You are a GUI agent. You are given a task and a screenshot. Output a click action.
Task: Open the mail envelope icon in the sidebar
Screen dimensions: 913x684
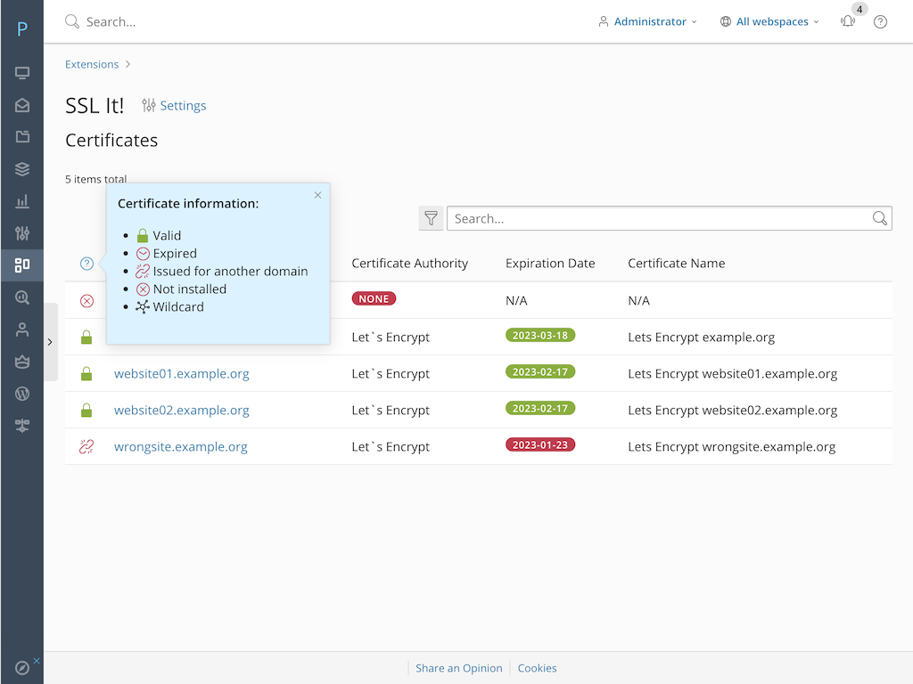coord(22,105)
